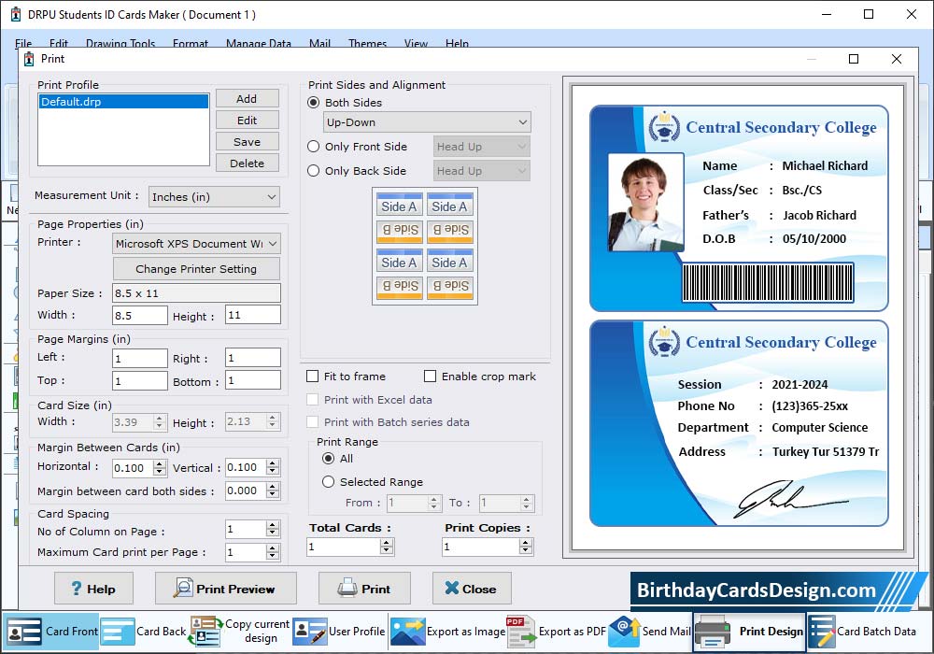Open Print Design printer icon
Viewport: 934px width, 654px height.
tap(713, 632)
